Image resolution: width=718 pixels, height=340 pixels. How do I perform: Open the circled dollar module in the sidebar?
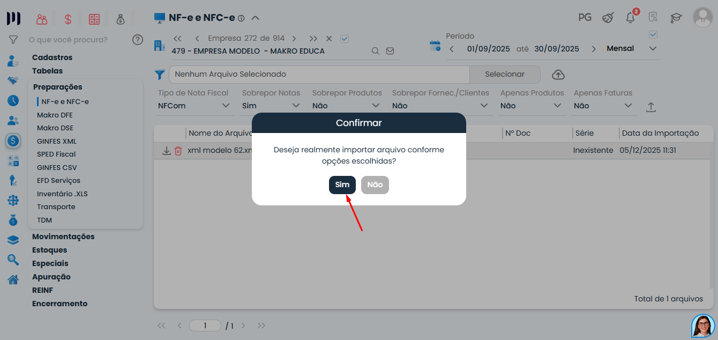[13, 141]
